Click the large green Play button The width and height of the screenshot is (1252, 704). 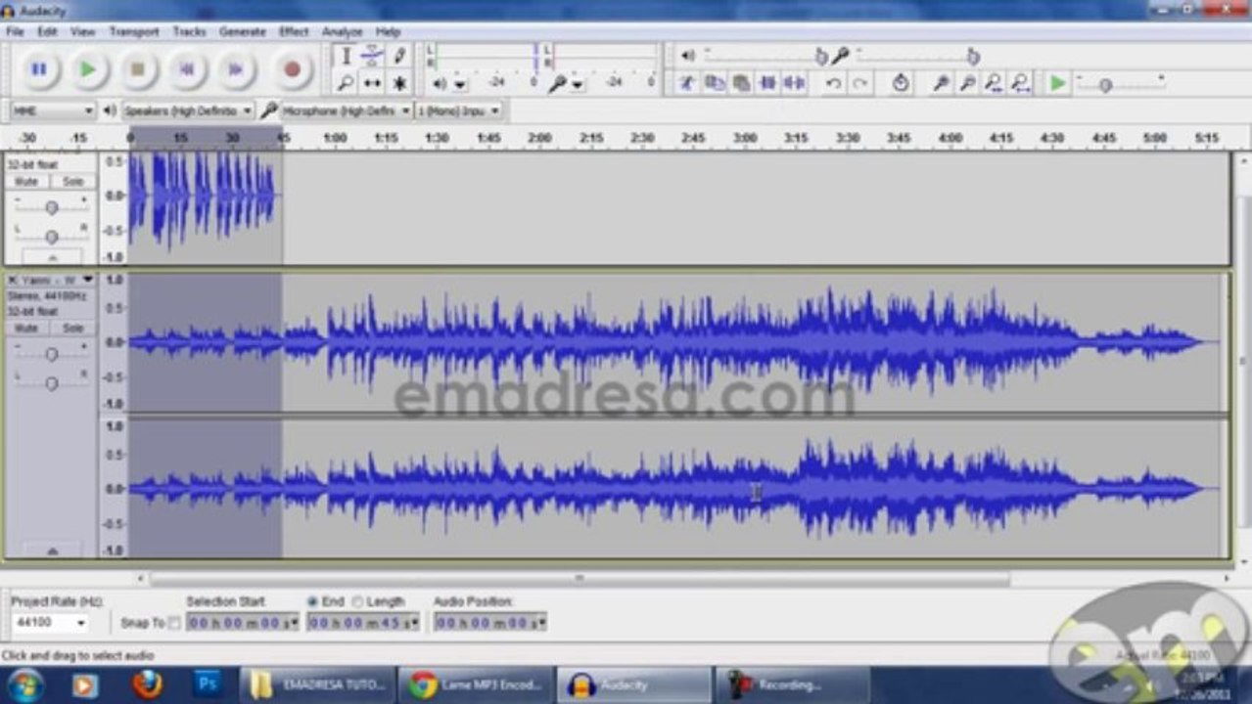[88, 69]
